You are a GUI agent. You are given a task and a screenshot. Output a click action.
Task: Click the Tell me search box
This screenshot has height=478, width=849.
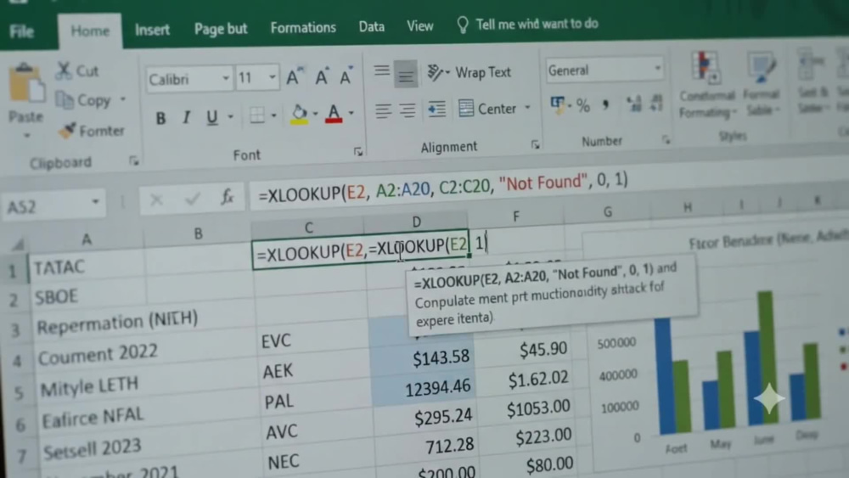[528, 24]
